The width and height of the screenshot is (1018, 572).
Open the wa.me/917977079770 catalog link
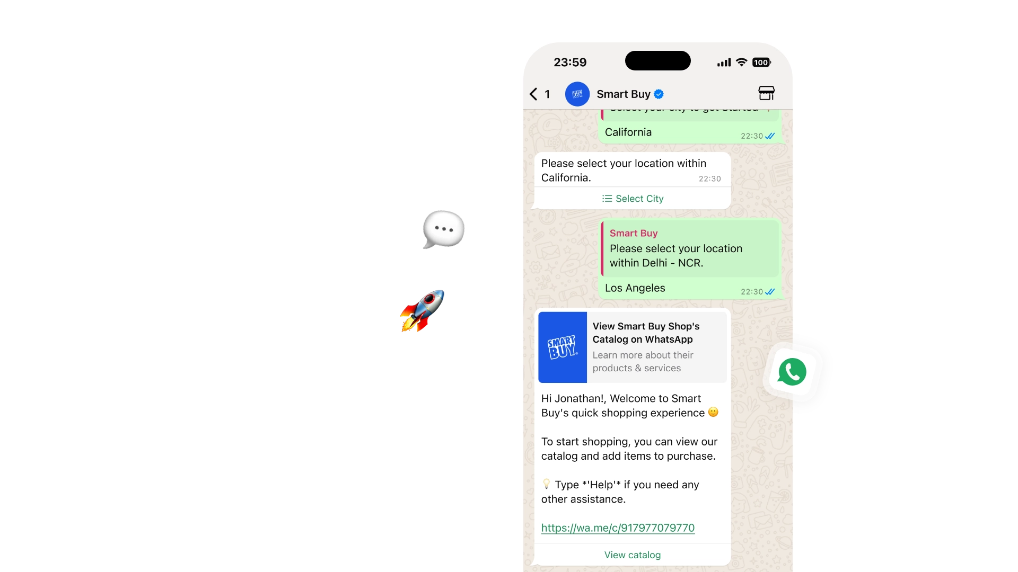point(618,528)
